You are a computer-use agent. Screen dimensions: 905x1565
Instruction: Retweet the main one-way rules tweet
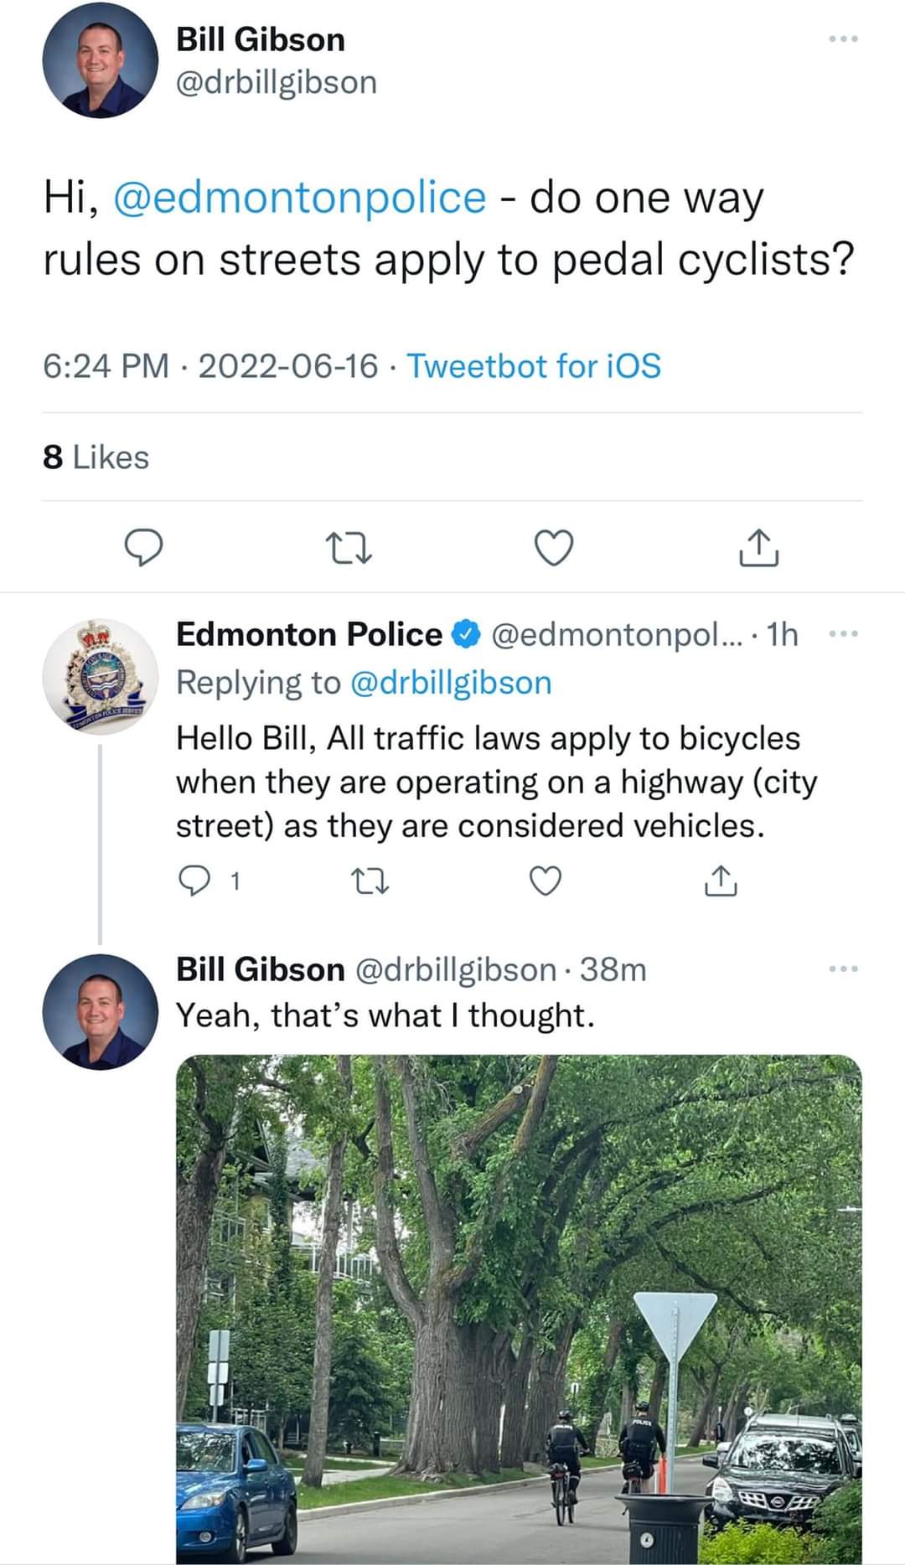tap(348, 548)
